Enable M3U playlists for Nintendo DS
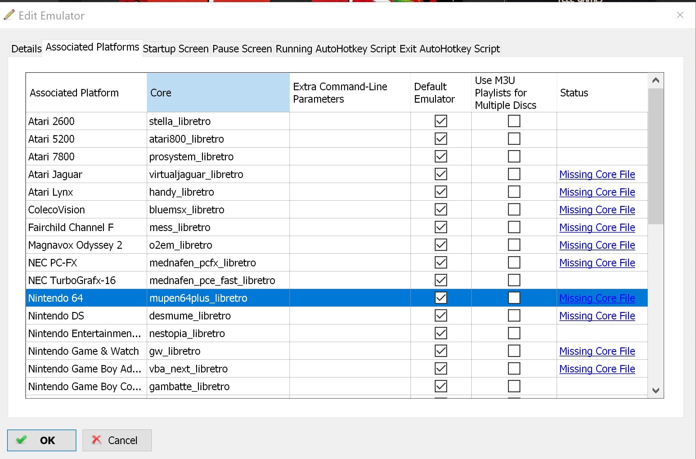This screenshot has height=459, width=696. (x=514, y=315)
